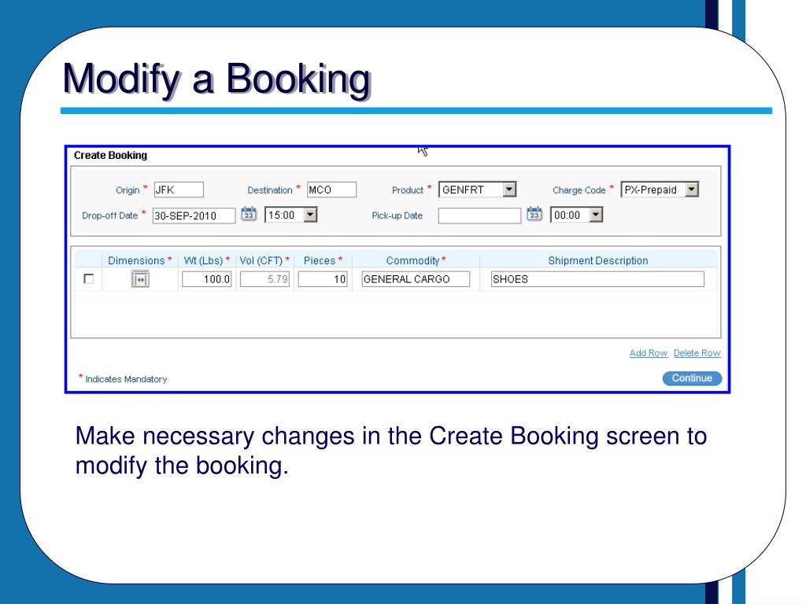Click the Drop-off Date field 30-SEP-2010

[x=194, y=215]
